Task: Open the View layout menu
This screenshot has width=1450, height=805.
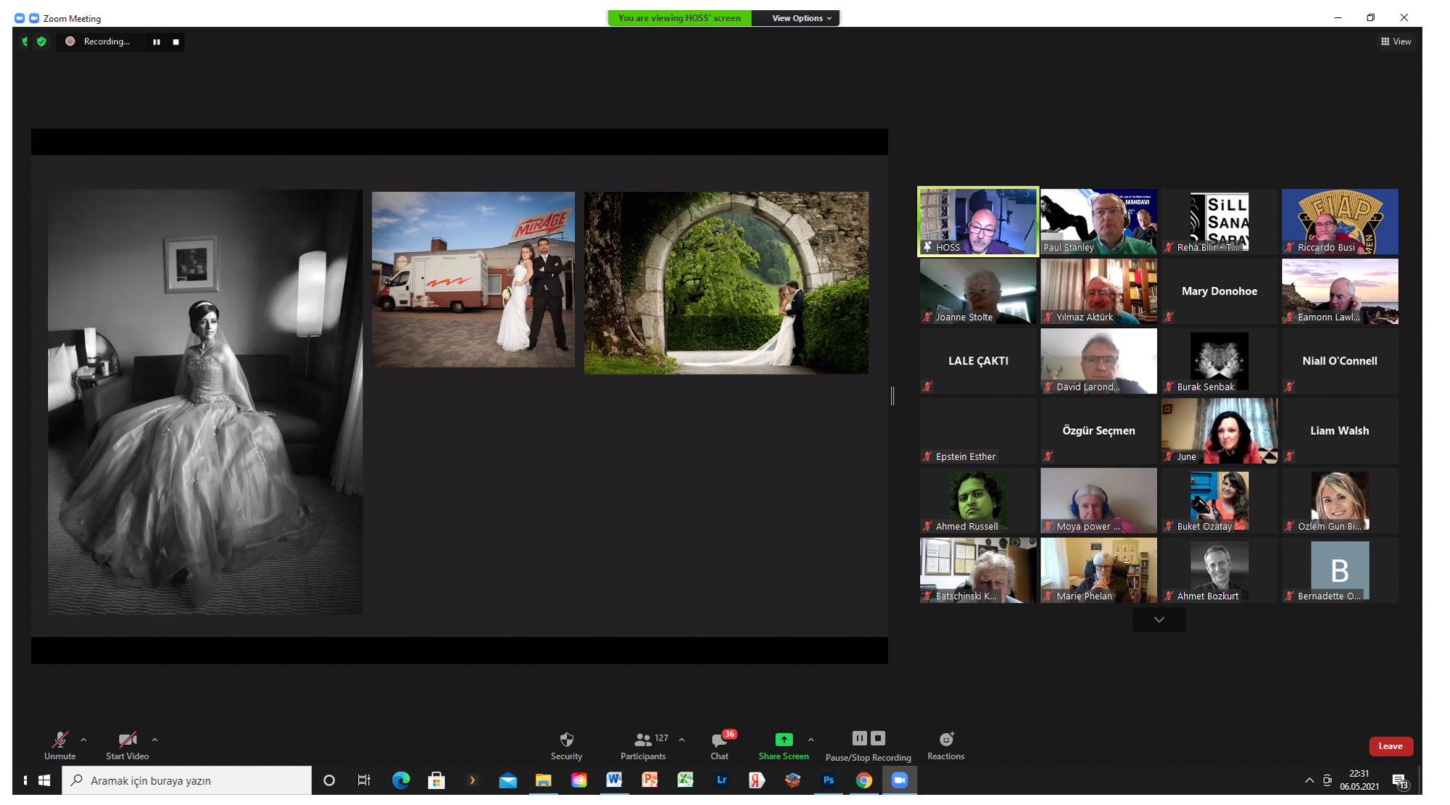Action: (x=1396, y=41)
